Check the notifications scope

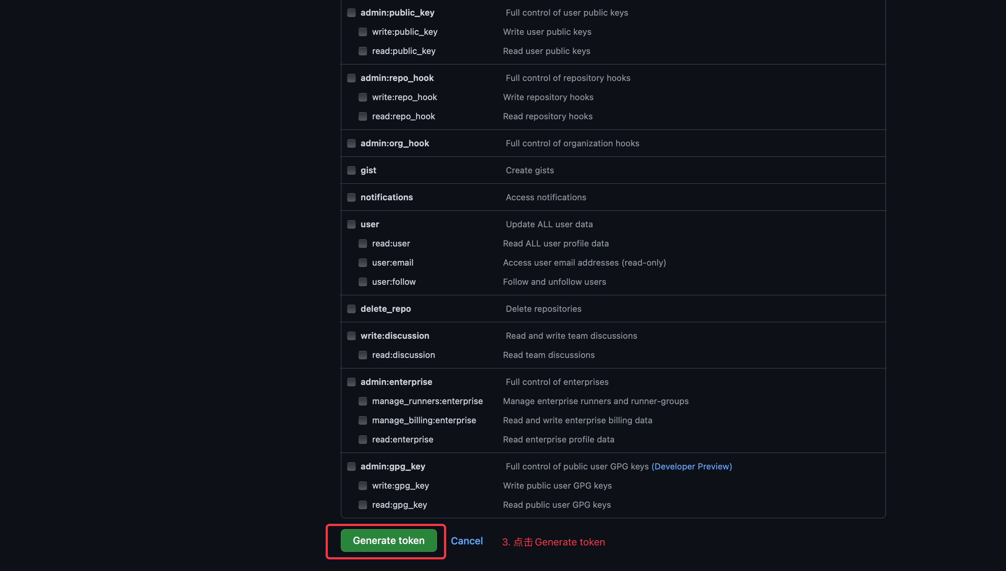point(351,197)
